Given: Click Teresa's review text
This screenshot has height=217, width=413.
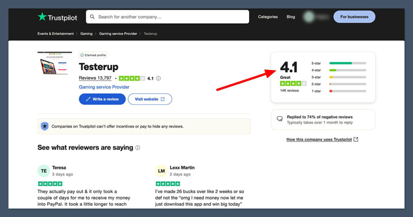Looking at the screenshot, I should (84, 198).
